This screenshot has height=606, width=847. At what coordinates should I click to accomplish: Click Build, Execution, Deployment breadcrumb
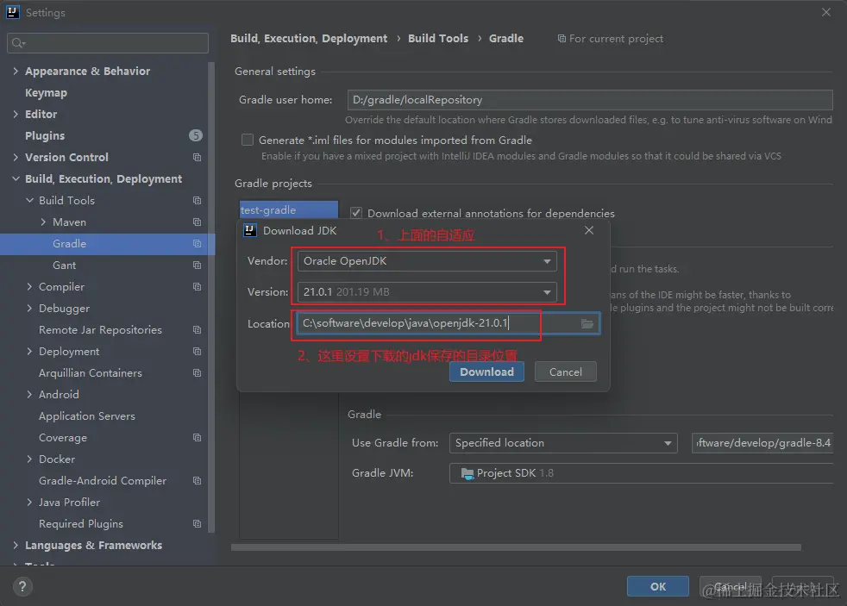pyautogui.click(x=309, y=39)
